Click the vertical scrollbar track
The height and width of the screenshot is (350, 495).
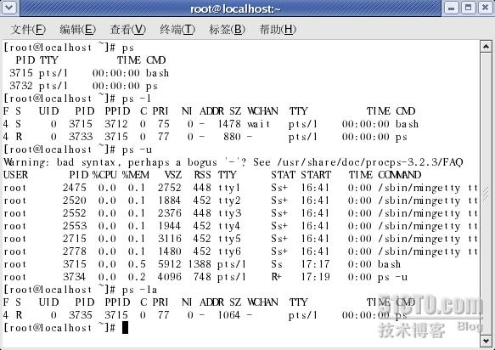click(487, 194)
